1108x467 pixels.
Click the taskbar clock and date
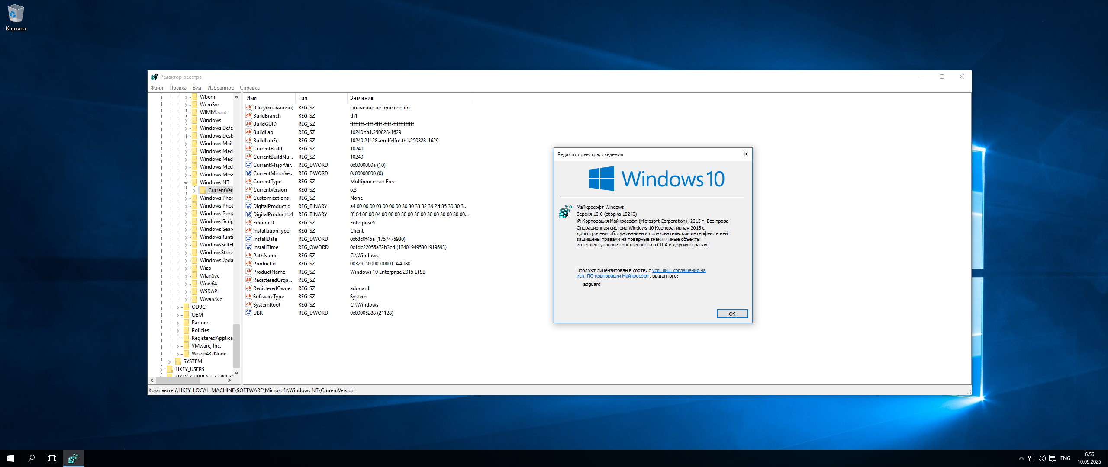coord(1089,458)
